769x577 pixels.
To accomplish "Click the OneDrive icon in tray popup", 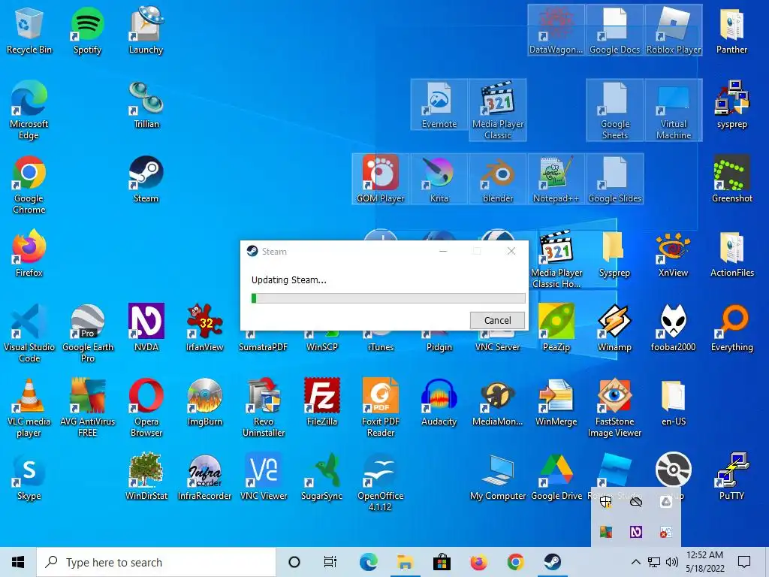I will pyautogui.click(x=635, y=502).
